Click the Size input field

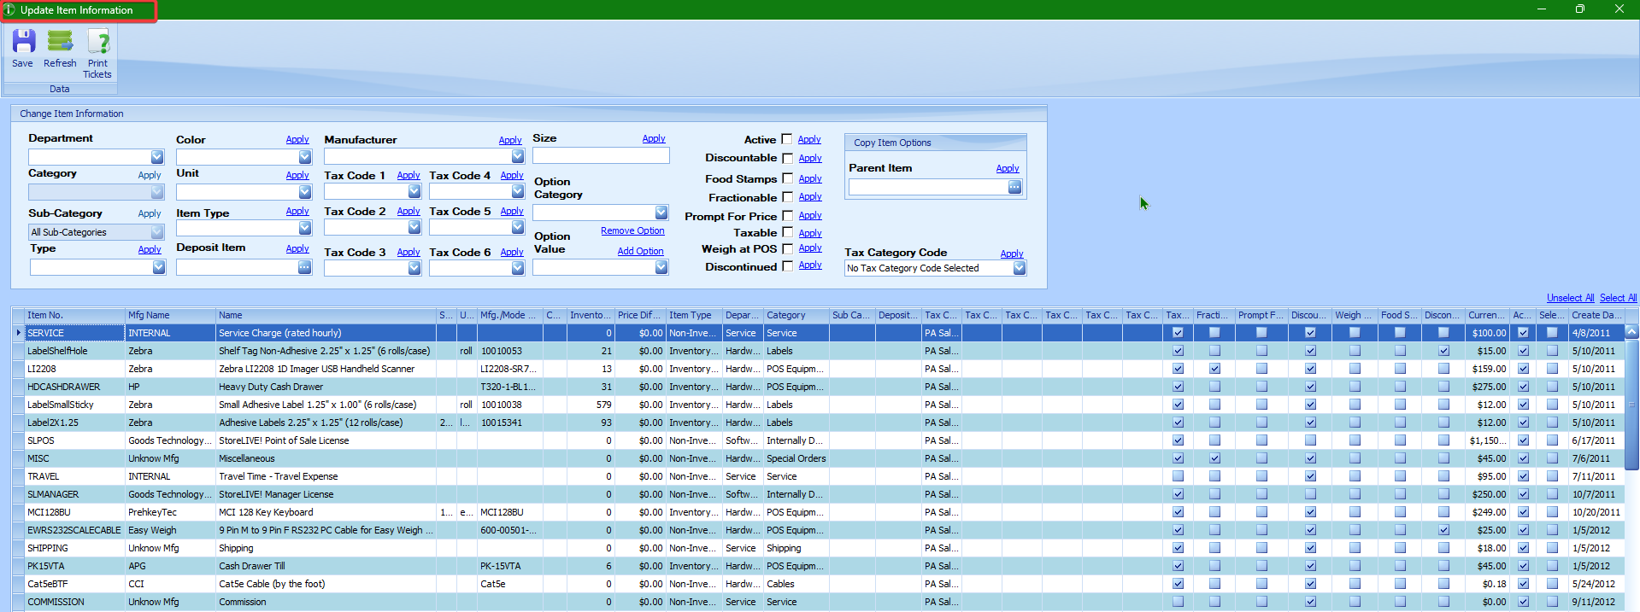tap(600, 155)
